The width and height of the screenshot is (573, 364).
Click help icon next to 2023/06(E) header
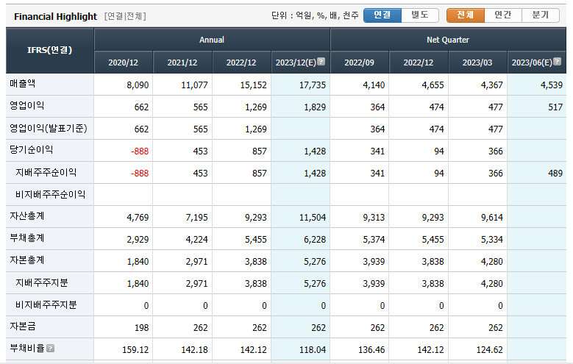click(557, 61)
